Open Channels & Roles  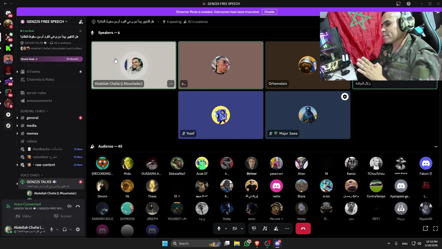pos(51,80)
